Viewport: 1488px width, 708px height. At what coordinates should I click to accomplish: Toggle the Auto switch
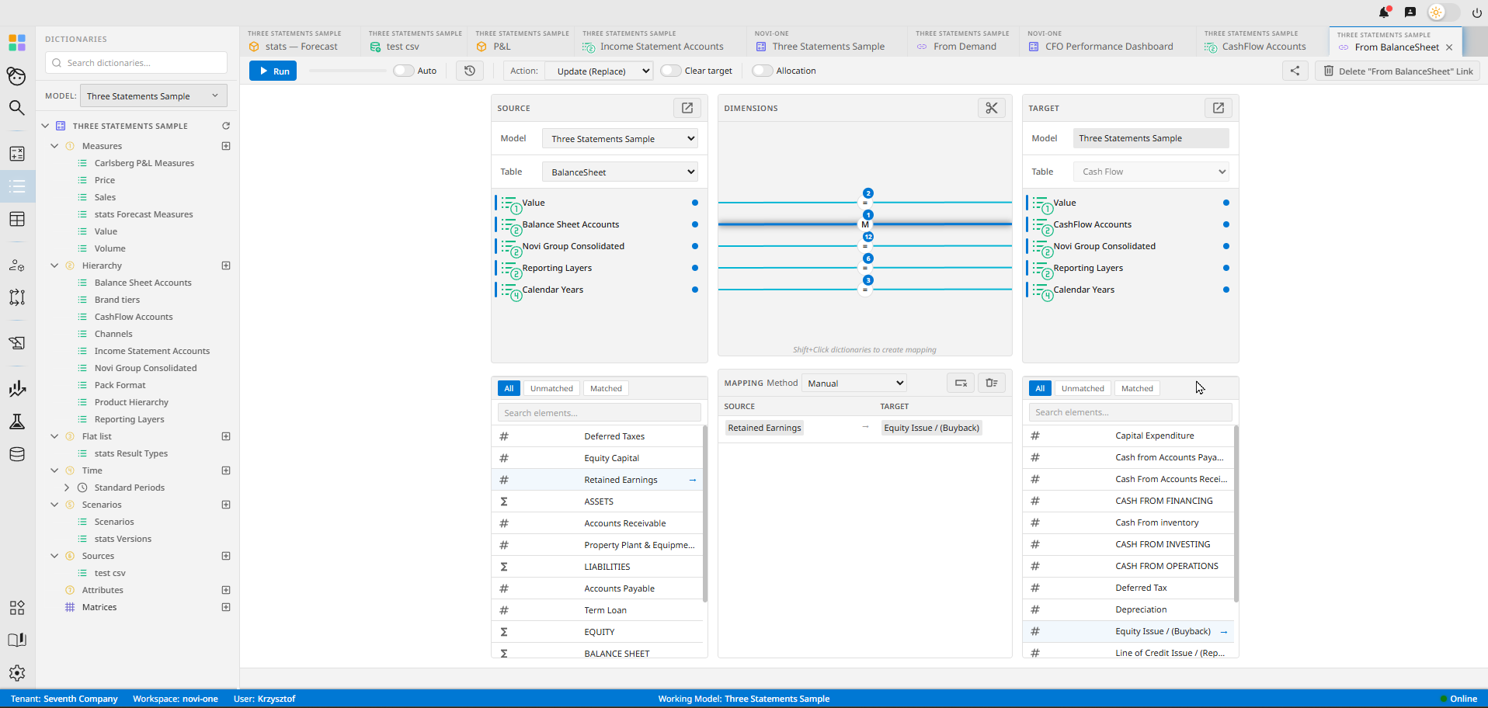(404, 71)
